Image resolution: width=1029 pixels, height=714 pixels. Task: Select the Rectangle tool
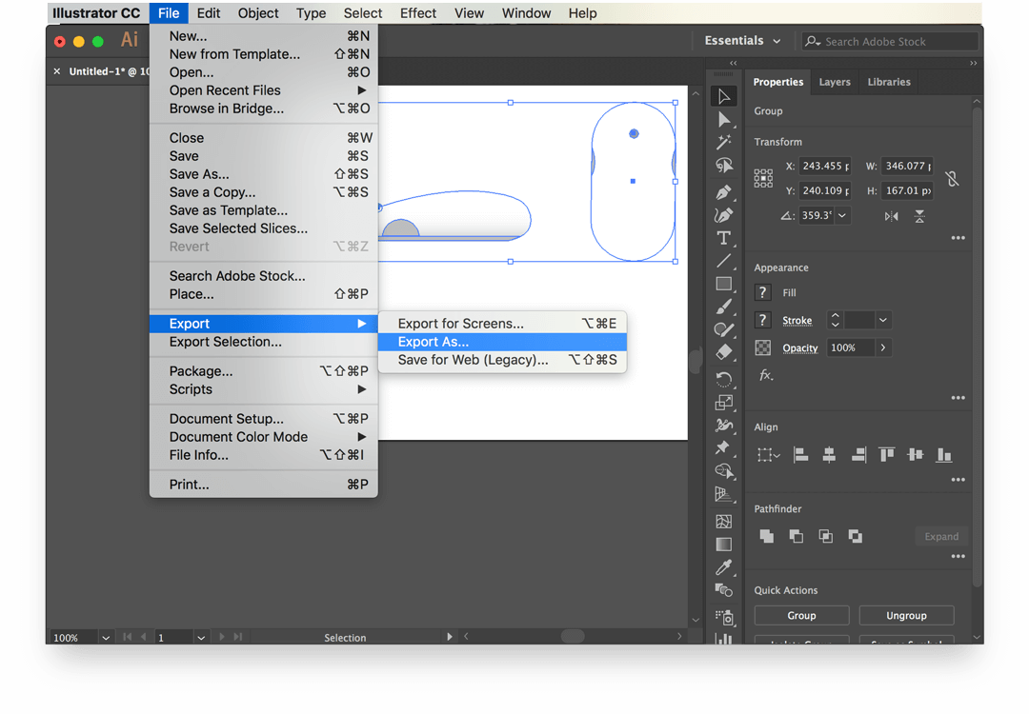[724, 284]
